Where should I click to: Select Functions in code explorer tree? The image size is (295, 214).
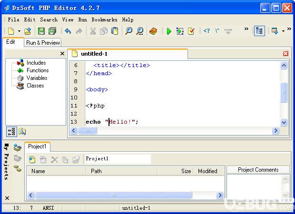click(38, 70)
